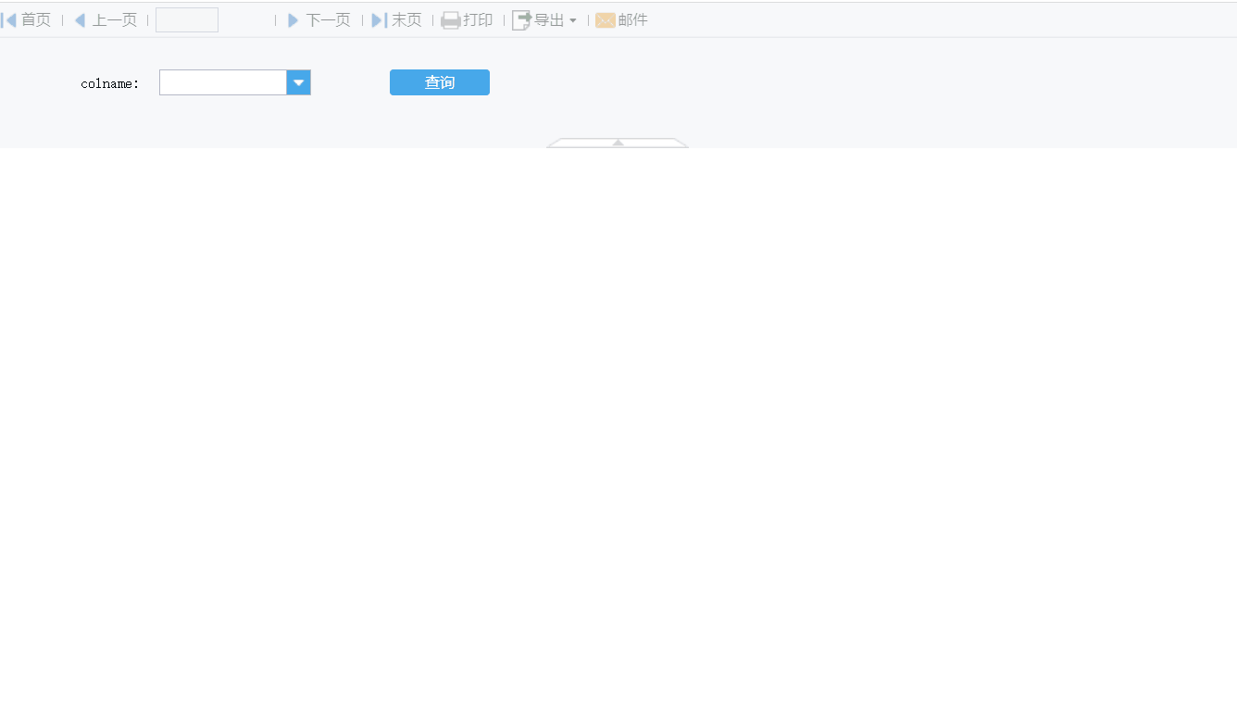Collapse the parameter panel with the arrow handle
The width and height of the screenshot is (1237, 724).
618,143
